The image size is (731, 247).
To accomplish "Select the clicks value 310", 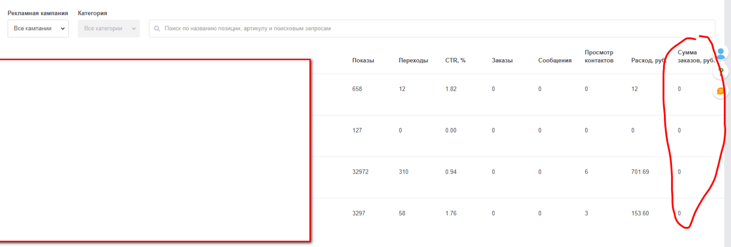I will [x=403, y=172].
